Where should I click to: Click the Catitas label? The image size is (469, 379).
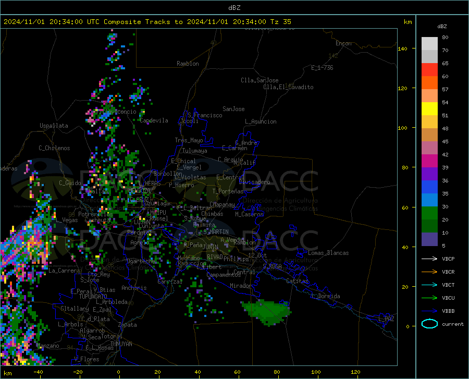(297, 281)
